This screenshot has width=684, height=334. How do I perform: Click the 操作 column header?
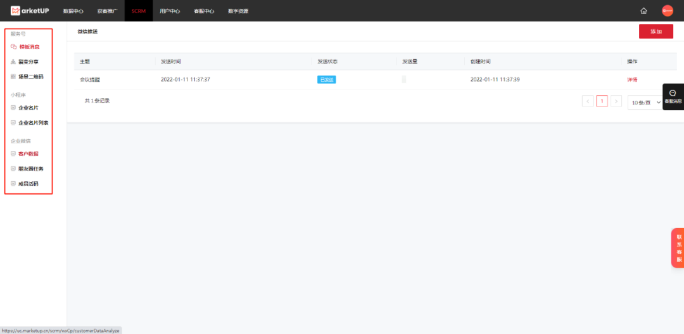pyautogui.click(x=632, y=61)
